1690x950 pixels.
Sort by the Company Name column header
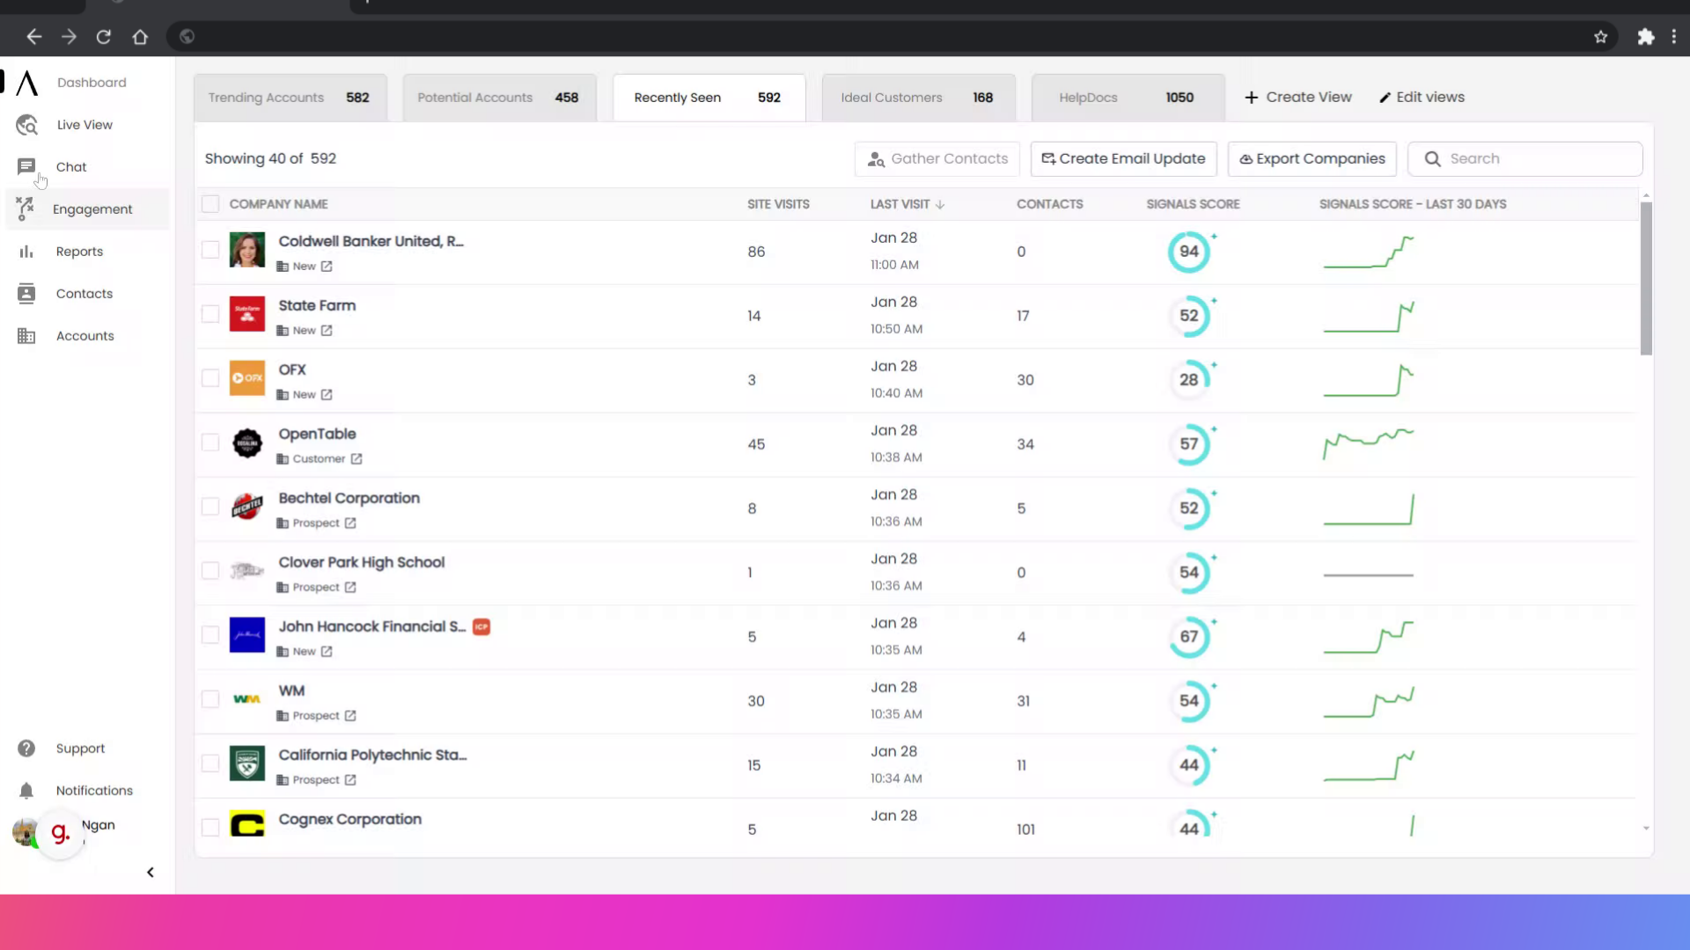tap(278, 204)
